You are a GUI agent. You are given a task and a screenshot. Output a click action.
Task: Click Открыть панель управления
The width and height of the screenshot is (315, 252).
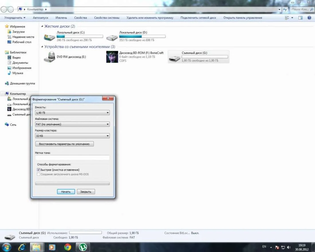(x=243, y=18)
